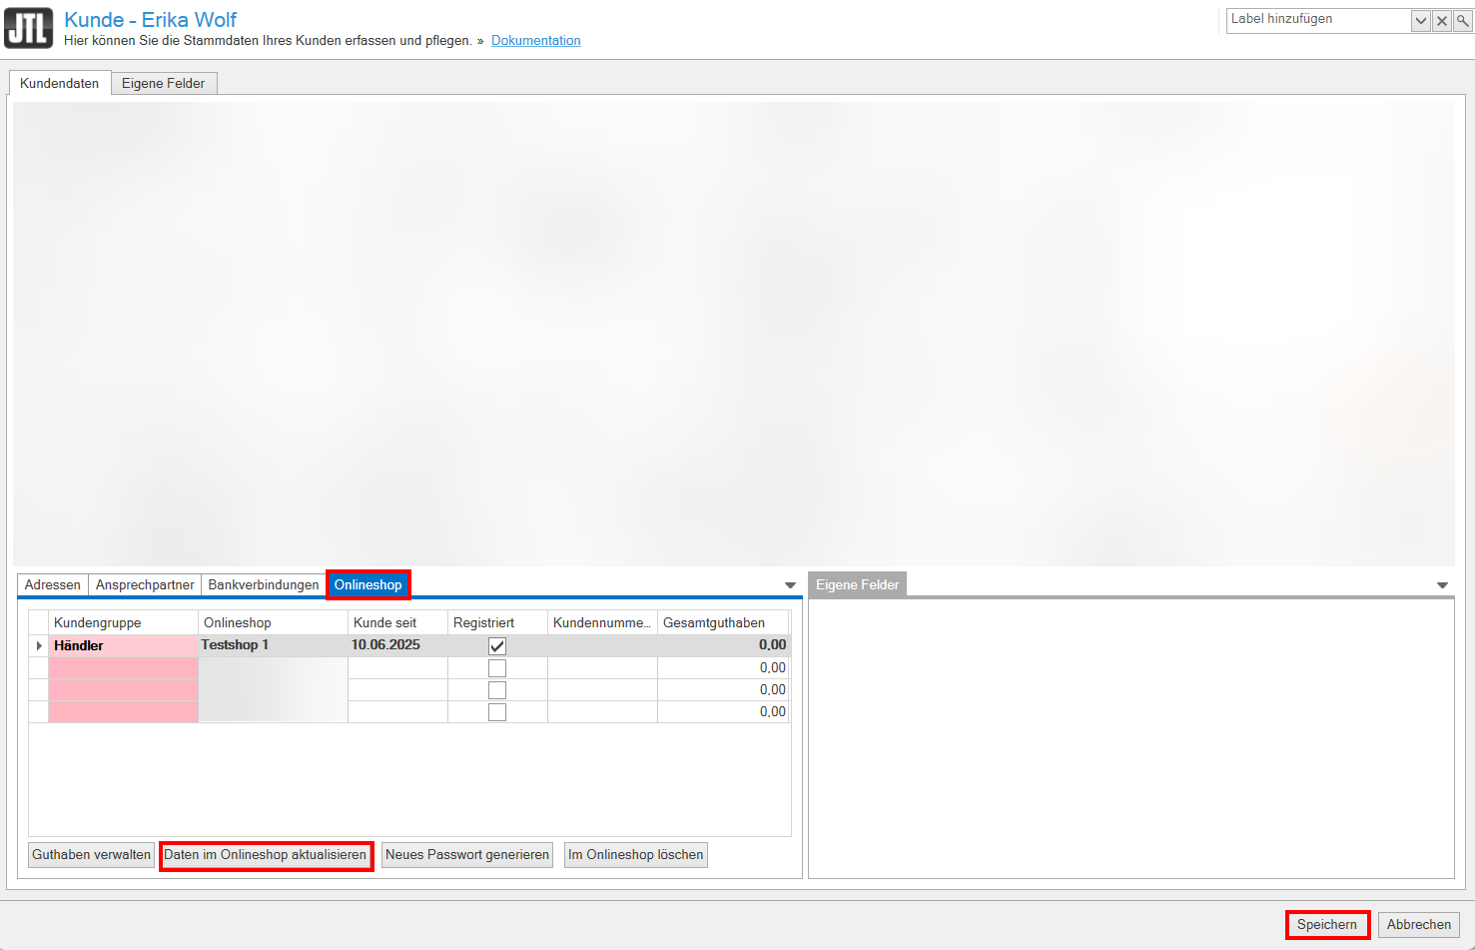
Task: Click the row indicator arrow beside Händler
Action: click(x=39, y=646)
